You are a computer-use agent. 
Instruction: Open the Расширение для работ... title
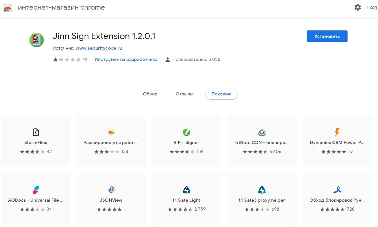[x=111, y=142]
